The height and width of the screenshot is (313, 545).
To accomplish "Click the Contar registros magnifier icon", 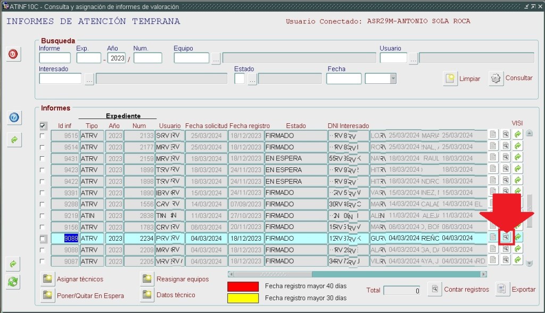I will coord(435,289).
